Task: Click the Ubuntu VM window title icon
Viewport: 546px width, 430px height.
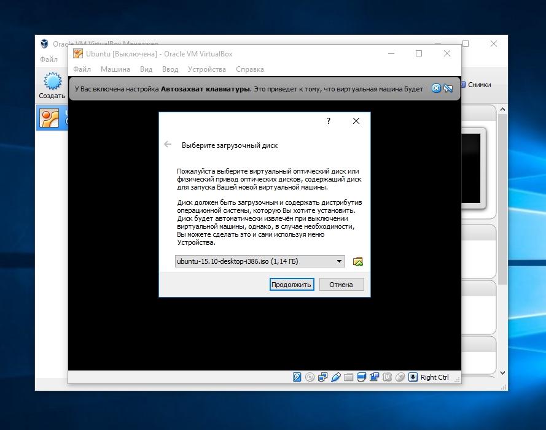Action: [78, 53]
